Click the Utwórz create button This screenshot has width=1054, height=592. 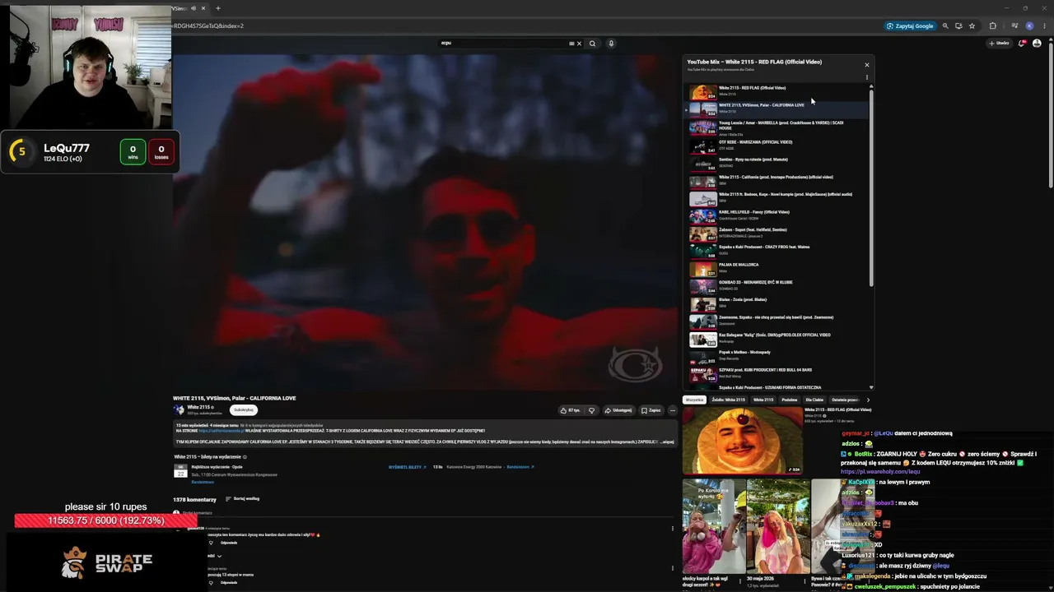[x=1001, y=44]
